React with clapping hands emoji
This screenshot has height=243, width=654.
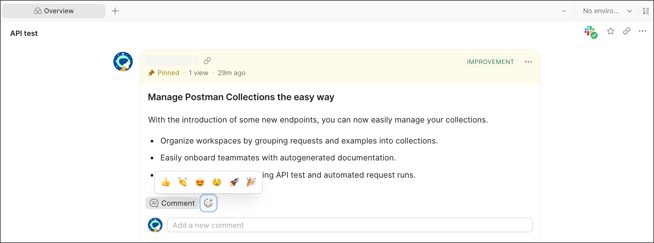(183, 182)
